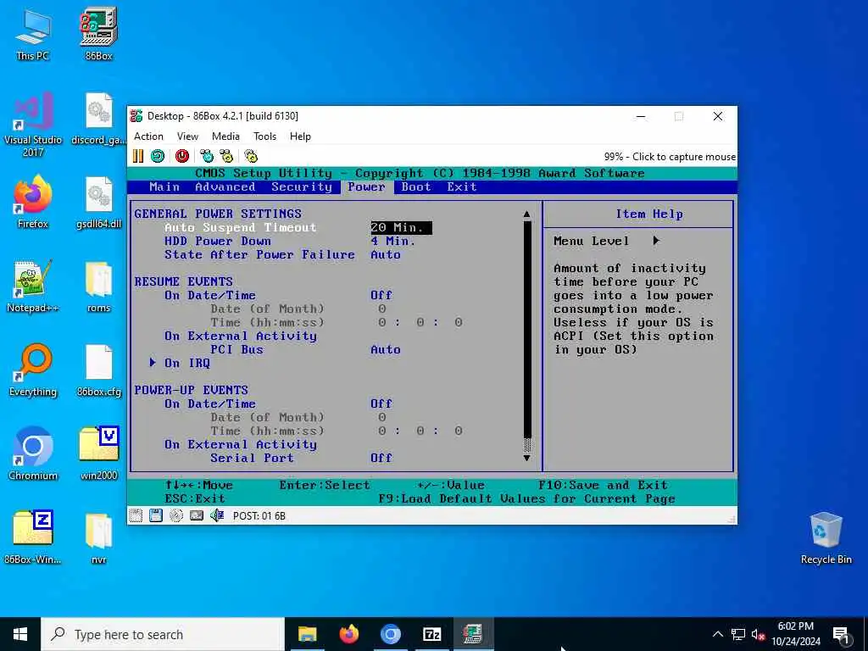Open the Action menu

(148, 136)
